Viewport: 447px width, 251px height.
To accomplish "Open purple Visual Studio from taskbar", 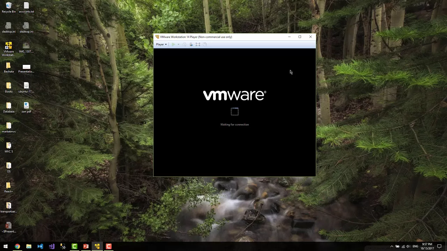I will coord(52,246).
